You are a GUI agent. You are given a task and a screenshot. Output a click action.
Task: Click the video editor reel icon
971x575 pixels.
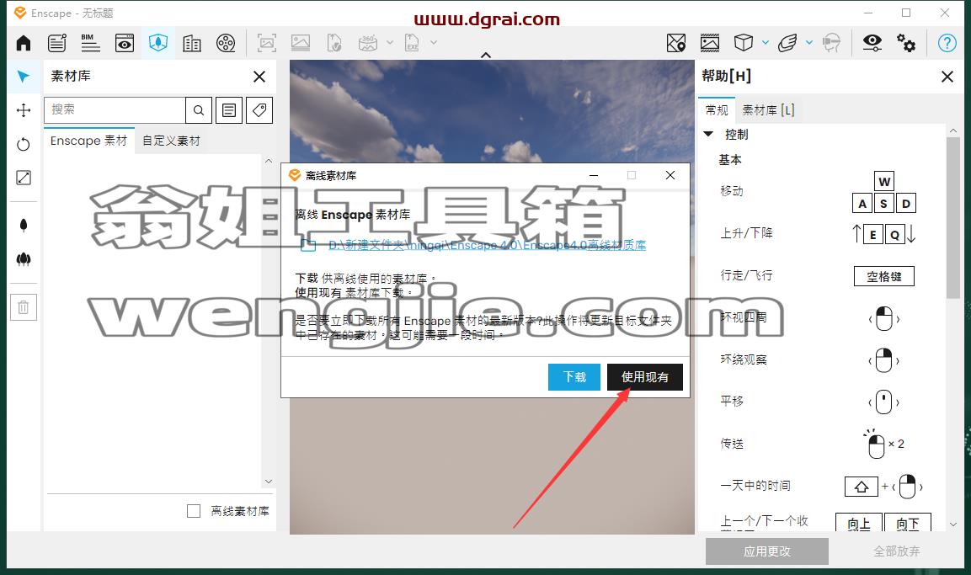click(226, 43)
